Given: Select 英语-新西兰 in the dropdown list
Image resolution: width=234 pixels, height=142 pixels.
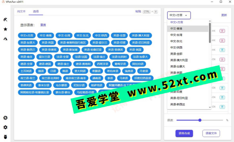Looking at the screenshot, I should [188, 105].
